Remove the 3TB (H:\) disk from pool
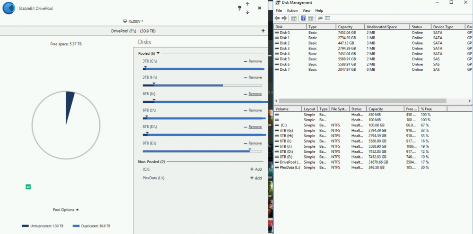The height and width of the screenshot is (234, 473). (255, 77)
